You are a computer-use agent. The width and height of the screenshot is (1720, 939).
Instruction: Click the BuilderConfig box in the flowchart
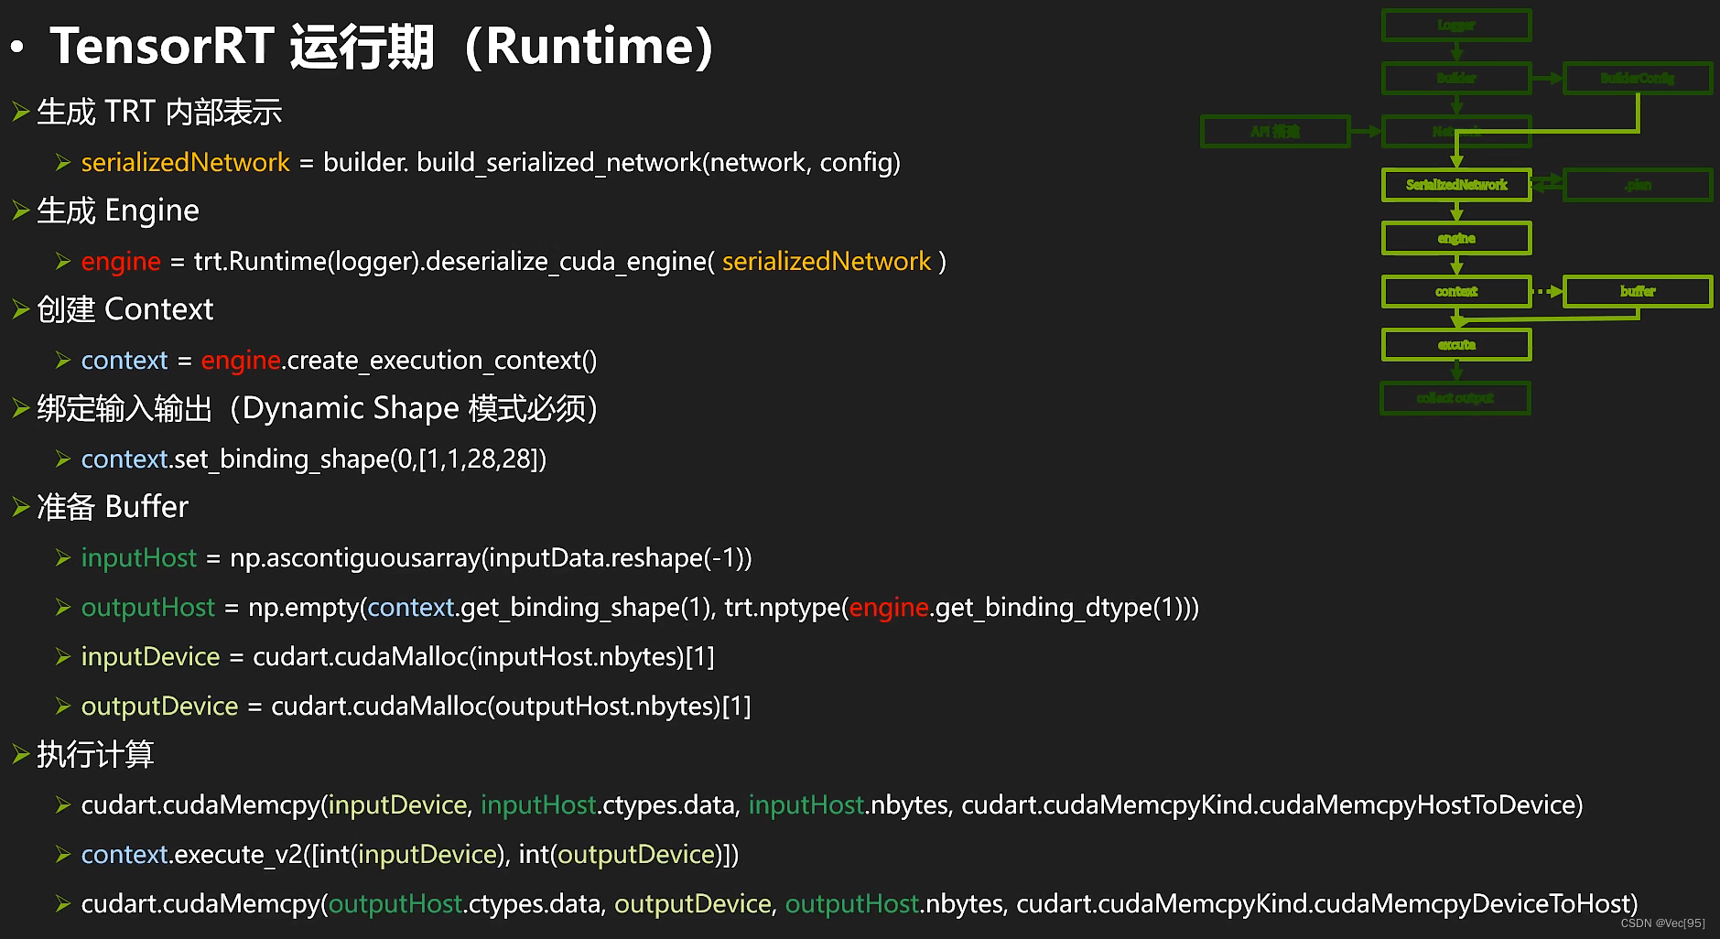point(1638,79)
